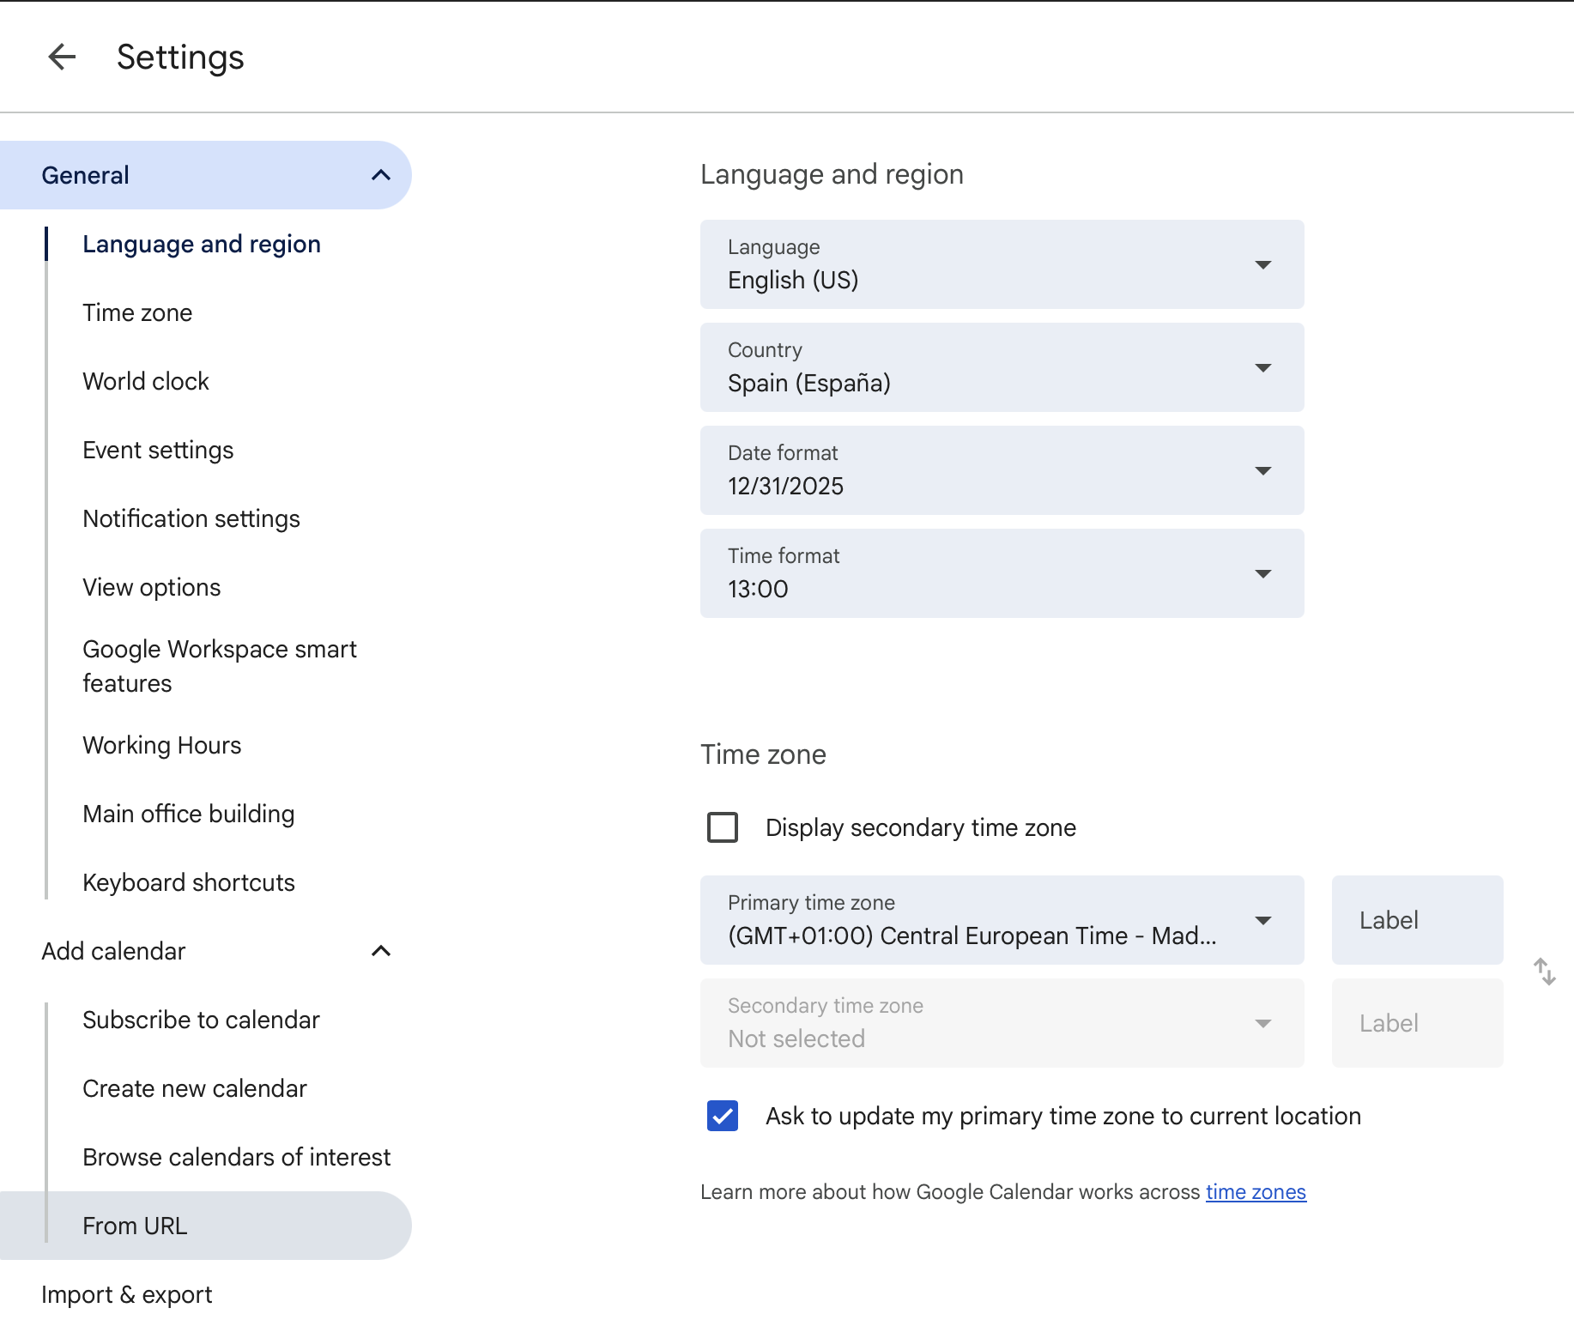This screenshot has width=1574, height=1320.
Task: Collapse the General settings section
Action: 381,174
